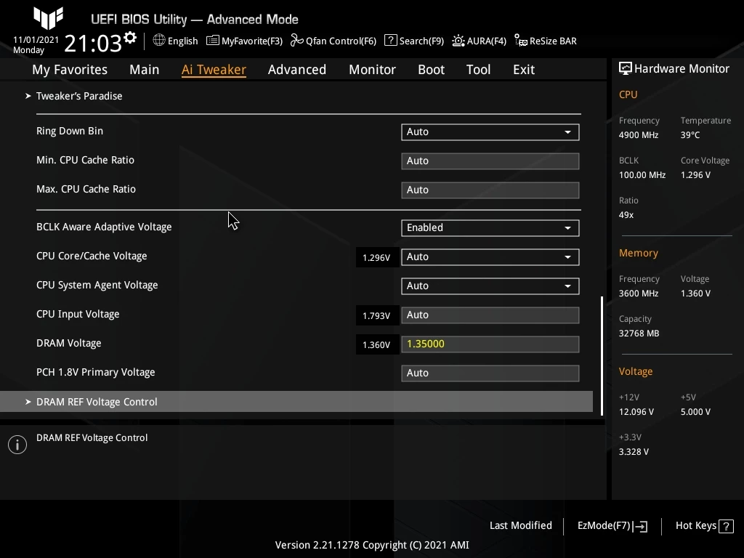Go to the Boot tab
The width and height of the screenshot is (744, 558).
[x=431, y=69]
